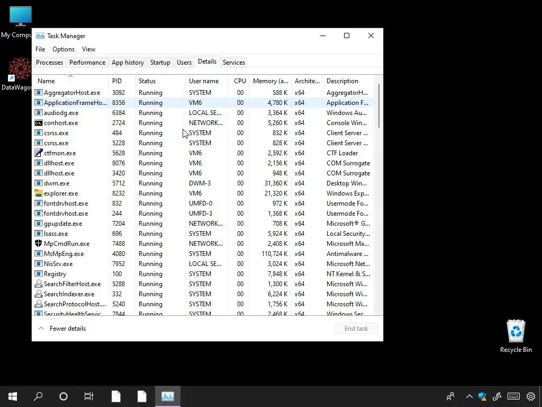
Task: Click the dwm.exe process icon
Action: pyautogui.click(x=38, y=183)
